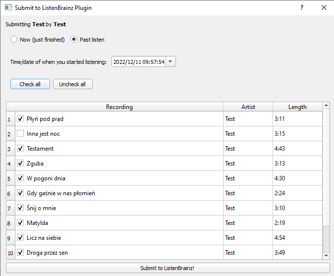Click length cell 2:19

pyautogui.click(x=297, y=223)
